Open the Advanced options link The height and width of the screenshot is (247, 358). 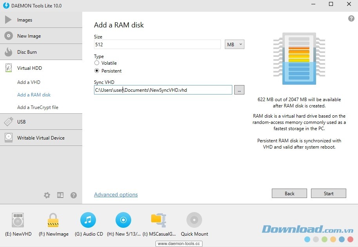pos(116,195)
